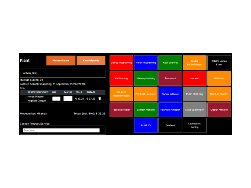Select the Diverse artikelen tile
The image size is (251, 188).
click(x=170, y=94)
